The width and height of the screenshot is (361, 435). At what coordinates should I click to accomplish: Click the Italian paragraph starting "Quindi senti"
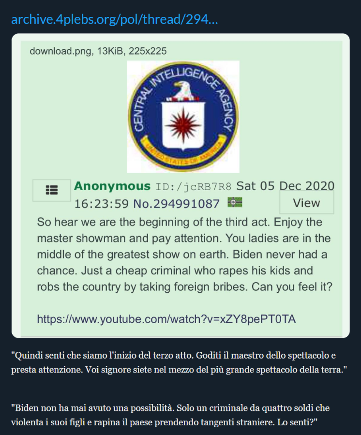tap(179, 362)
